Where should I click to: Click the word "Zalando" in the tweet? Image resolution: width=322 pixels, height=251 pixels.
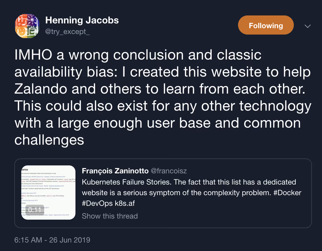[x=41, y=89]
